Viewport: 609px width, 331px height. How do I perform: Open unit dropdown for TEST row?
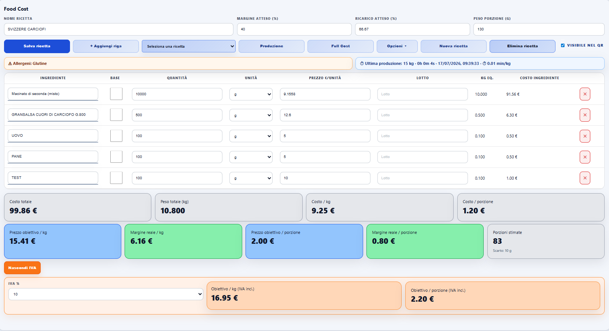pos(251,178)
